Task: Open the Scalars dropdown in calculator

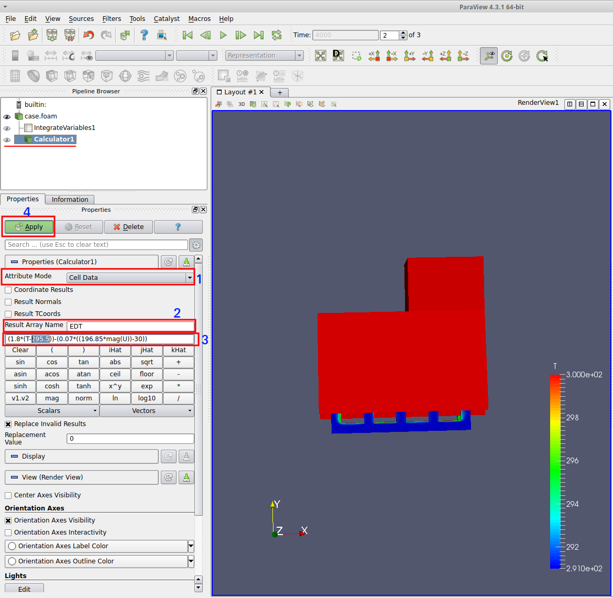Action: click(x=52, y=411)
